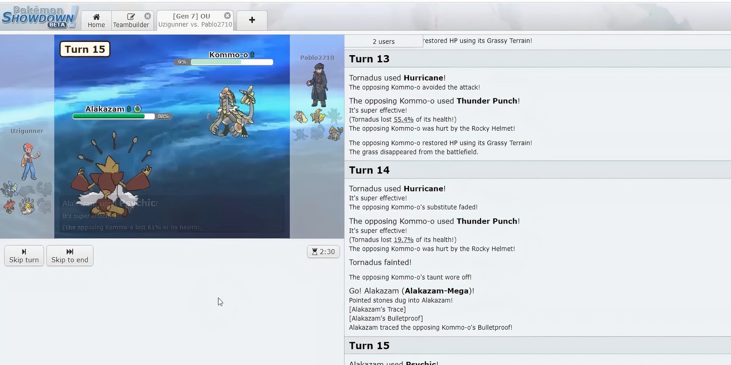
Task: Click the gender icon beside Kommo-o's name
Action: (x=252, y=55)
